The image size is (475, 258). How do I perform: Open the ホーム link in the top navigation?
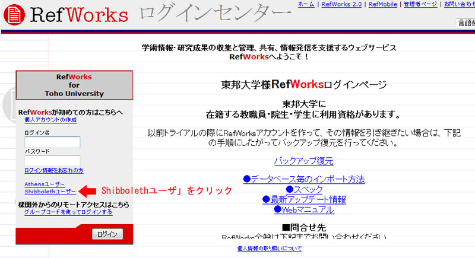(306, 4)
